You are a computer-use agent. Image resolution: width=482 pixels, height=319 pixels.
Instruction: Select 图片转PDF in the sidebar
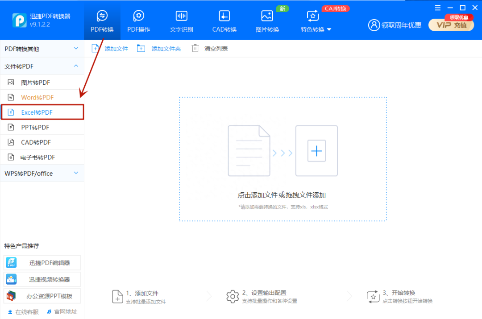click(x=42, y=83)
